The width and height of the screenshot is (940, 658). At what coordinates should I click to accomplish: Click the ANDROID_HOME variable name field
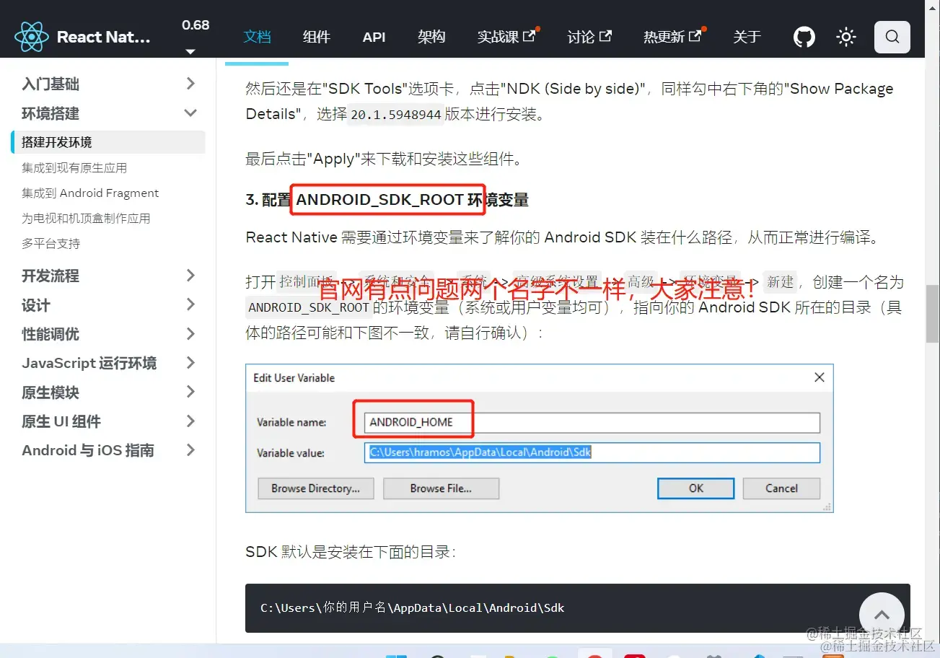592,422
